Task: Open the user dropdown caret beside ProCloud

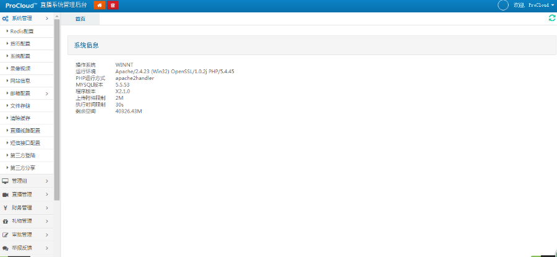Action: click(x=552, y=6)
